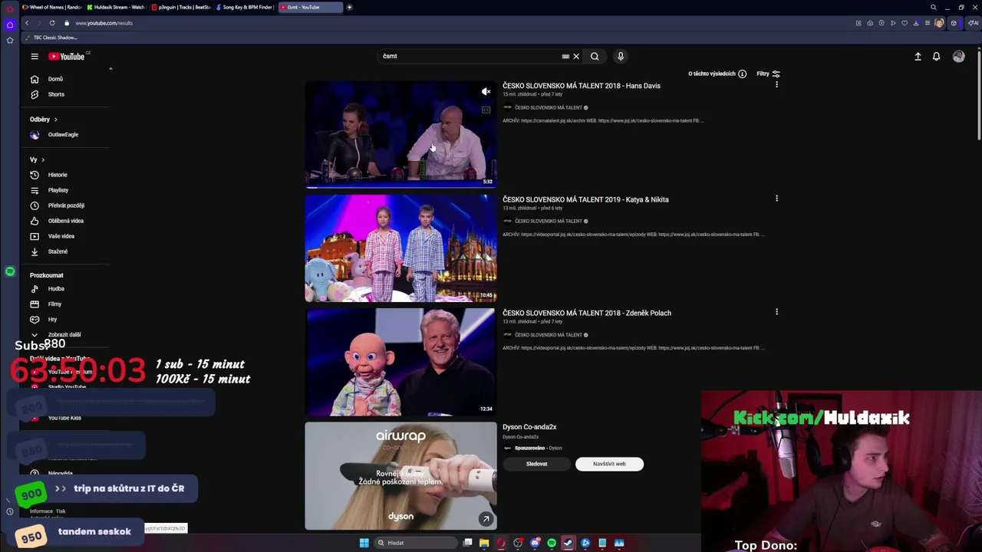Open Spotify from the Windows taskbar

[x=552, y=543]
